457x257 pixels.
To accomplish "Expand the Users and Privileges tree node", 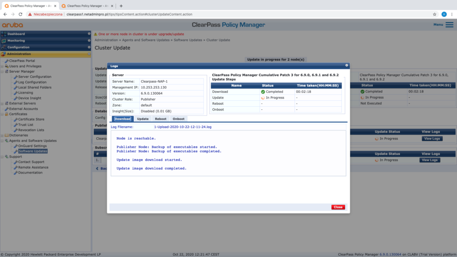I will 2,66.
